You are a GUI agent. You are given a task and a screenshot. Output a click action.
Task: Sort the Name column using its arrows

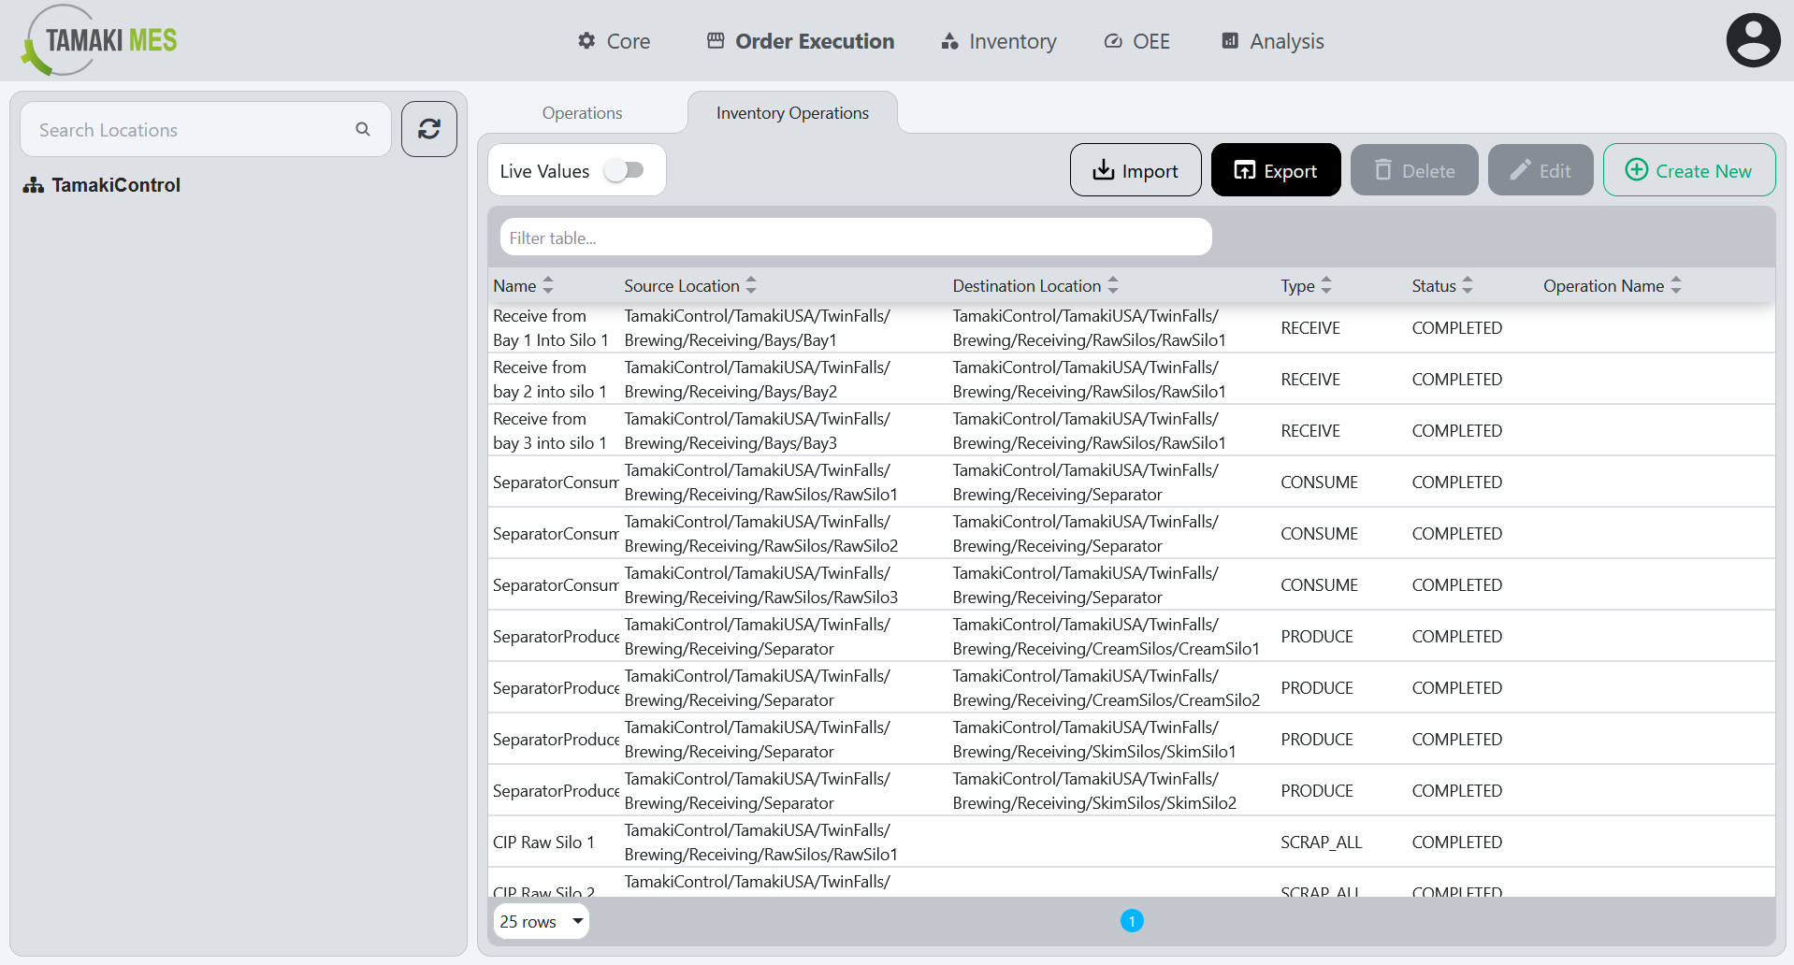tap(549, 285)
